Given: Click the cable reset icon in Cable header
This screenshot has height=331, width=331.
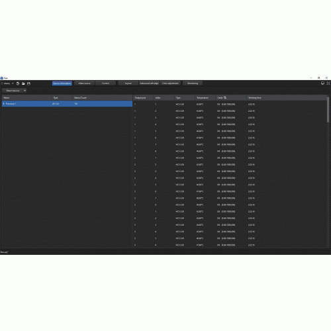Looking at the screenshot, I should point(225,97).
